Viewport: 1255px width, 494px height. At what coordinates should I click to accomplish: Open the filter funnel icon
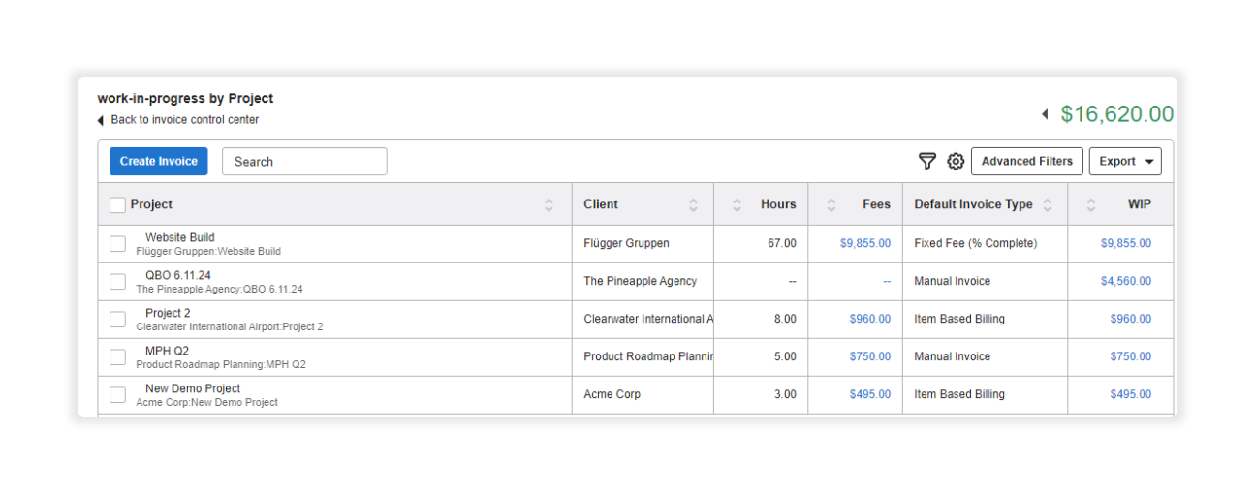tap(926, 162)
